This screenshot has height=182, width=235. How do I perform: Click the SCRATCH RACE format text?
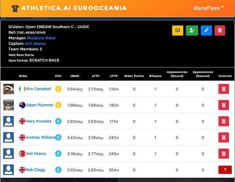[44, 60]
